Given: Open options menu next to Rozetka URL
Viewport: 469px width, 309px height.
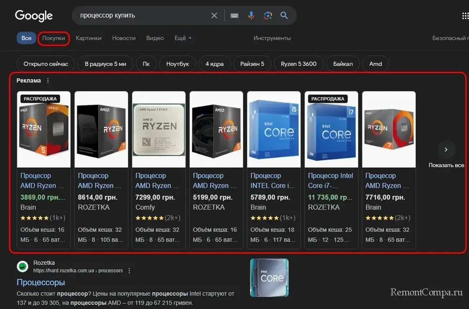Looking at the screenshot, I should [129, 271].
